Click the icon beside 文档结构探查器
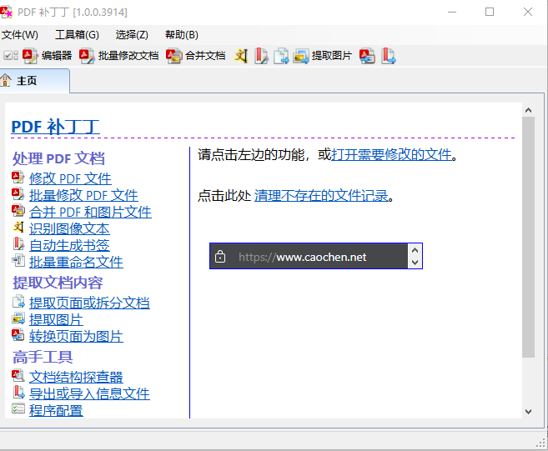The height and width of the screenshot is (451, 548). [x=18, y=375]
